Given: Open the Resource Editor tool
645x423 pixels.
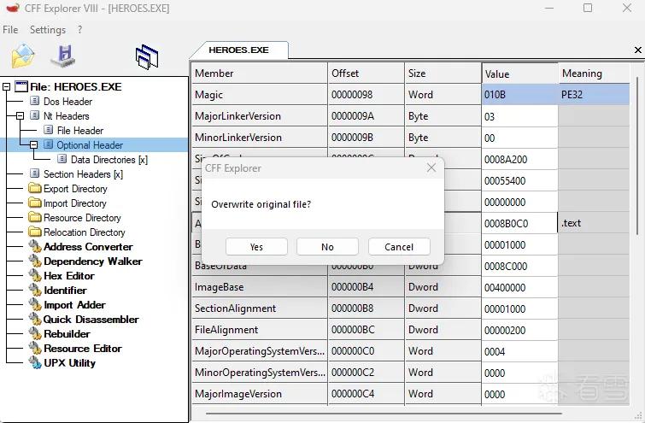Looking at the screenshot, I should [83, 349].
